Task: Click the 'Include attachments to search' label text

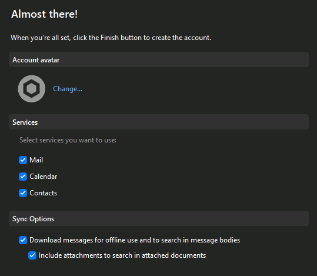Action: click(122, 255)
